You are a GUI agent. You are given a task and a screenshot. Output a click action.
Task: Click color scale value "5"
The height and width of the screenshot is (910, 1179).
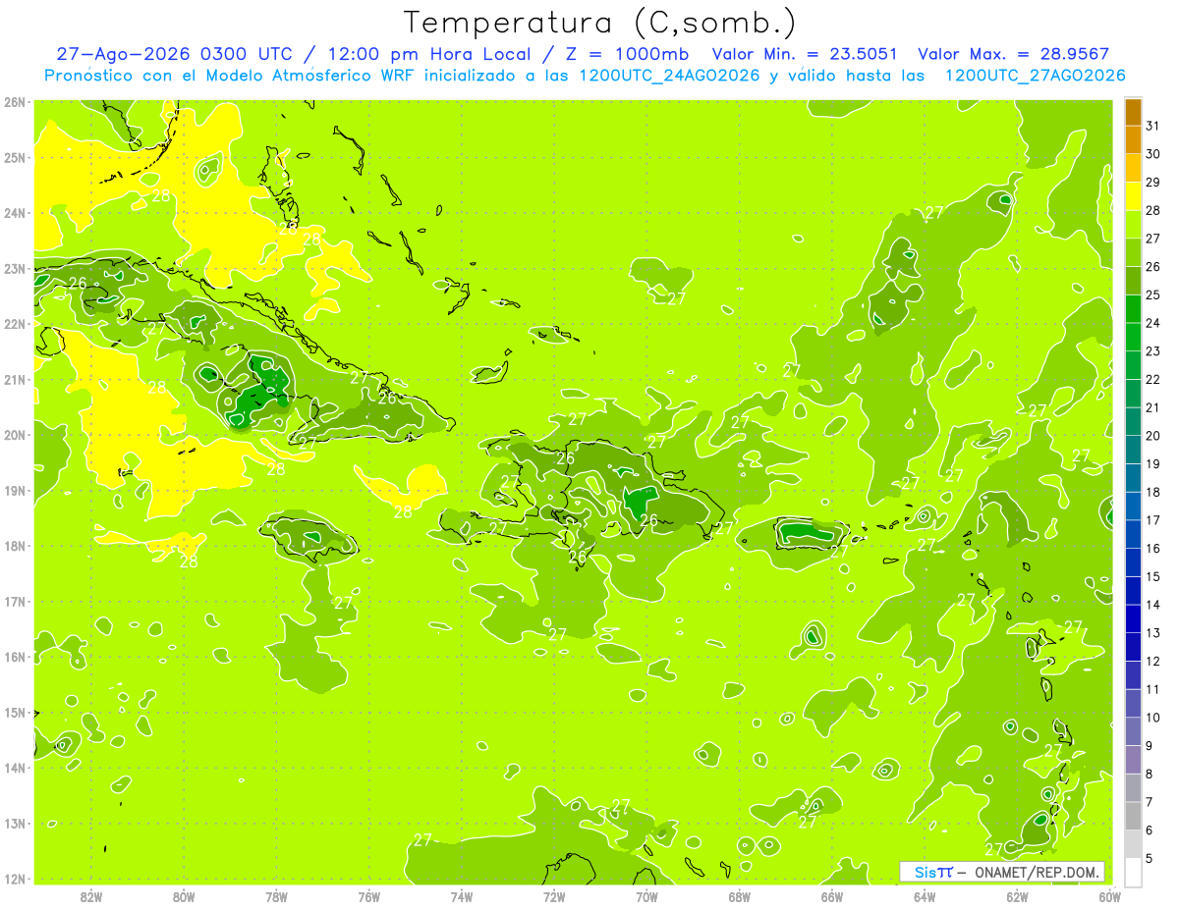(1150, 858)
